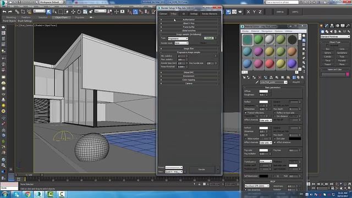Open Utilities menu in Material Editor

coord(289,31)
